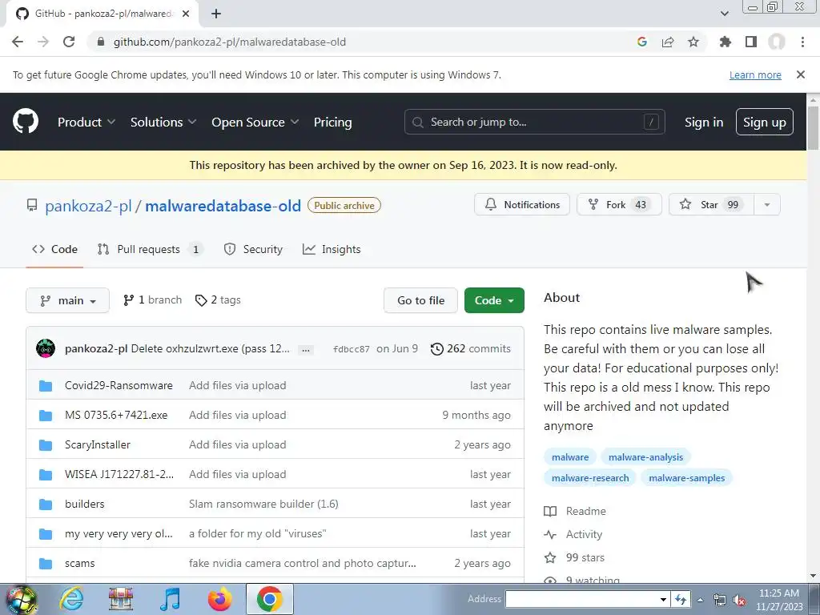The image size is (820, 615).
Task: Switch to the Insights tab
Action: pyautogui.click(x=332, y=250)
